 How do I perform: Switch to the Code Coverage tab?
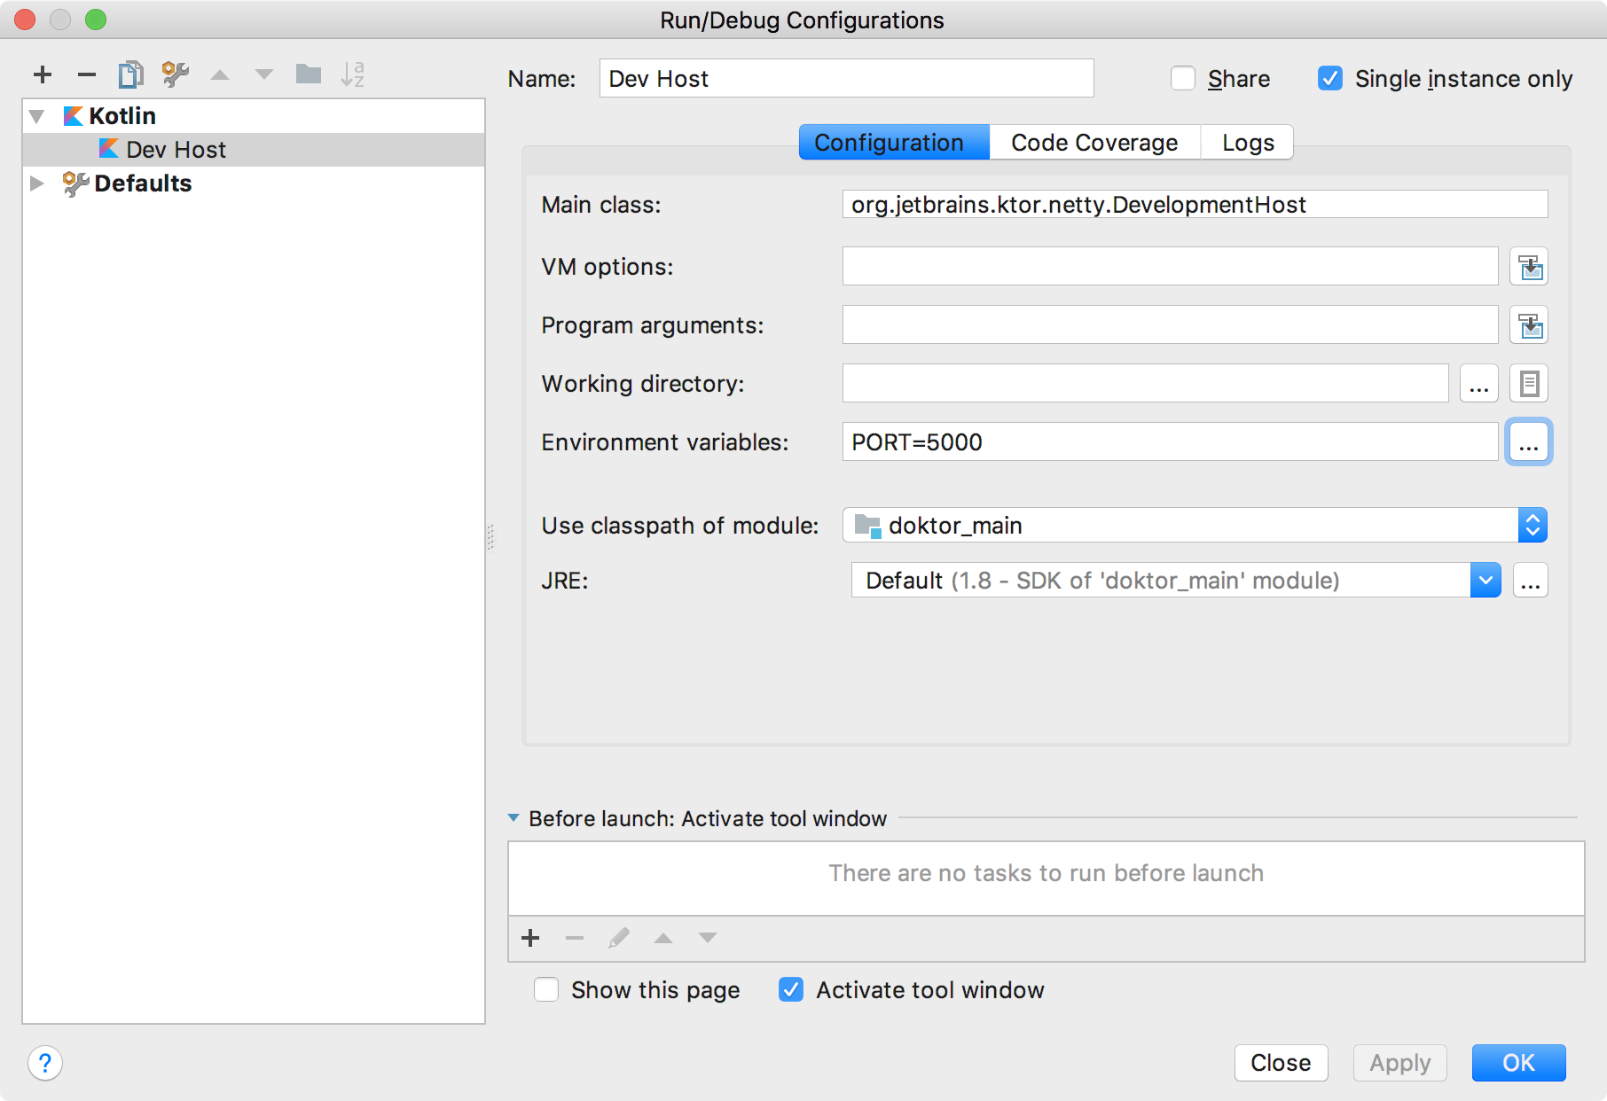pos(1094,143)
